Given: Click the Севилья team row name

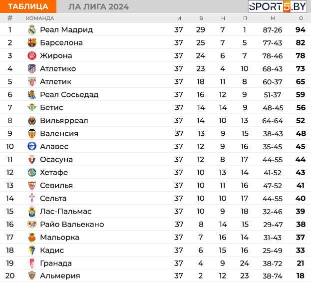Looking at the screenshot, I should pos(56,186).
